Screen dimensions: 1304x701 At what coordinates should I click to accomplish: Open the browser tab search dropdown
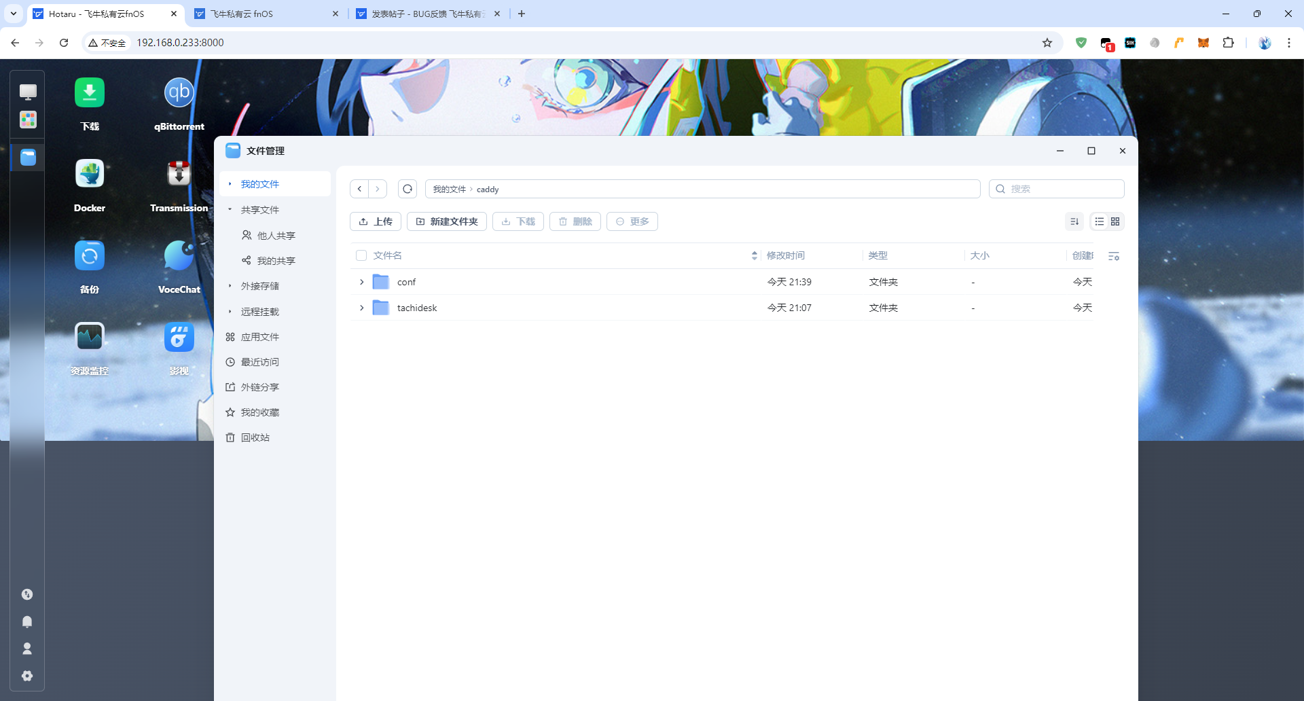click(13, 14)
